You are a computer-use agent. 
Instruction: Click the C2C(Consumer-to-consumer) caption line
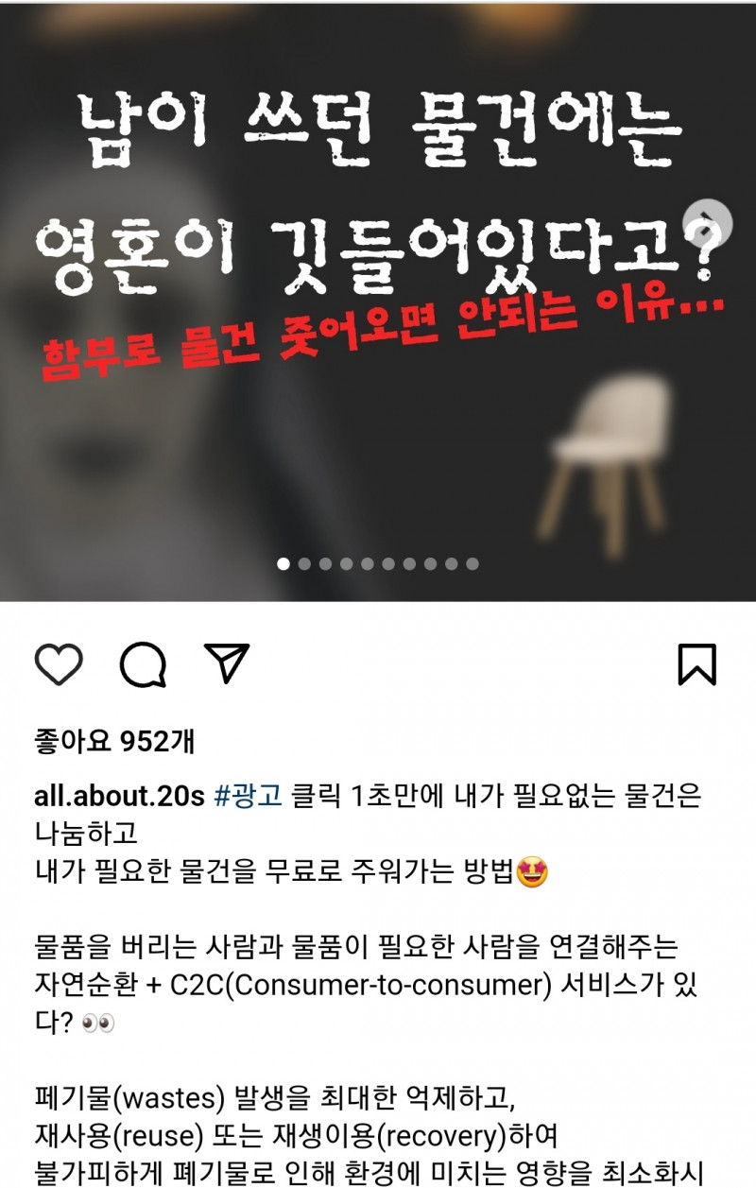[x=370, y=987]
